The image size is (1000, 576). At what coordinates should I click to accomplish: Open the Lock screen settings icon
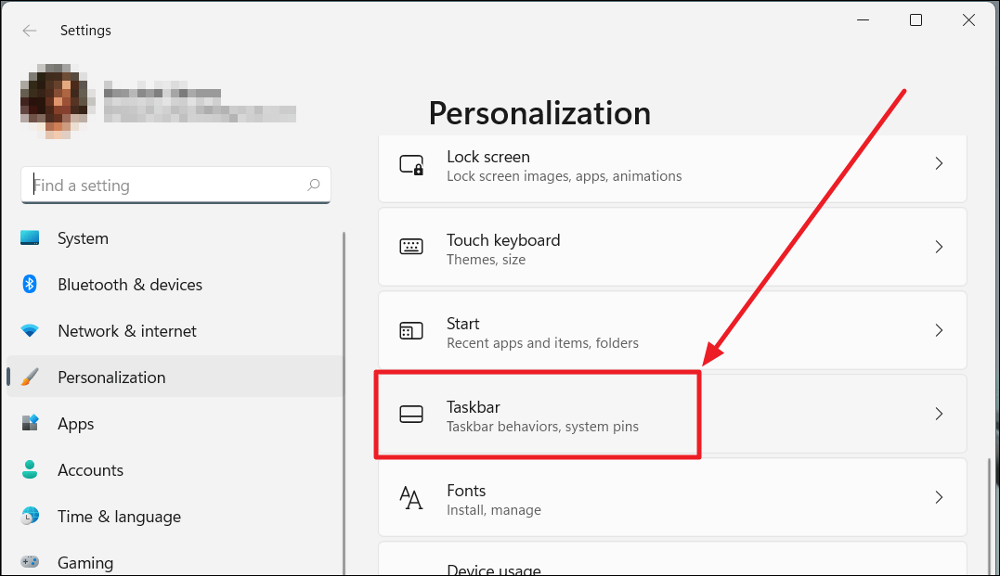point(411,164)
